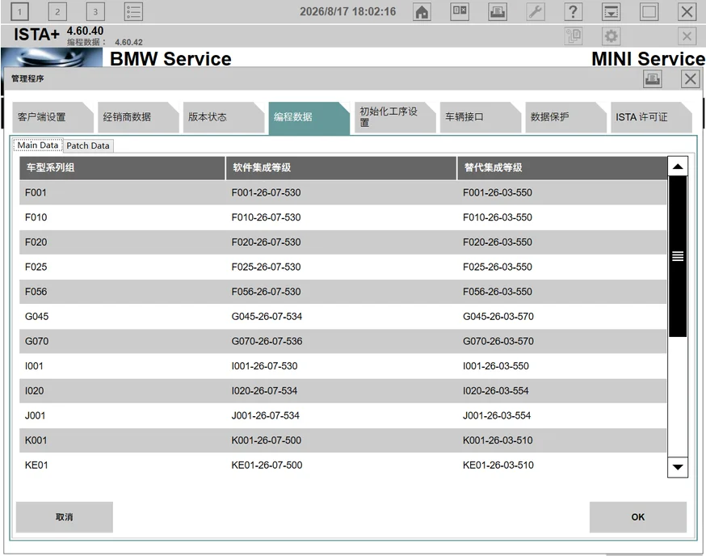This screenshot has height=556, width=706.
Task: Click the 取消 cancel button
Action: [65, 516]
